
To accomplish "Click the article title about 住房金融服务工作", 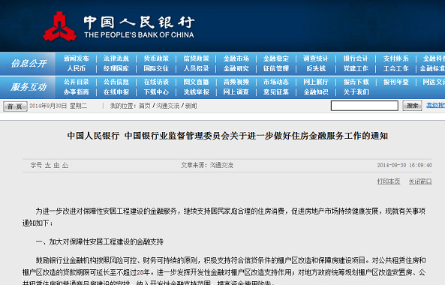I will pyautogui.click(x=227, y=136).
